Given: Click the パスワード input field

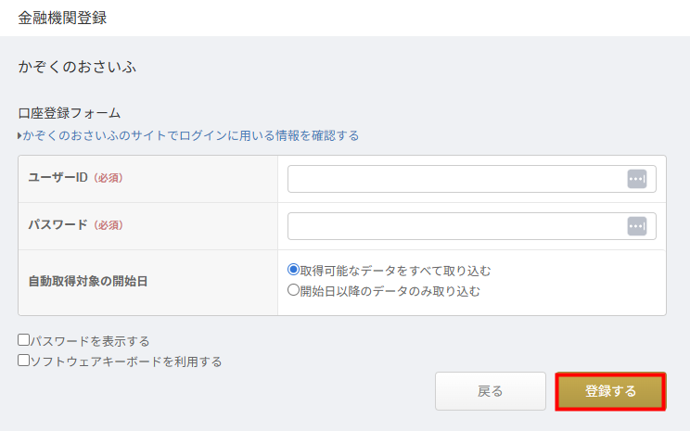Looking at the screenshot, I should (x=472, y=226).
